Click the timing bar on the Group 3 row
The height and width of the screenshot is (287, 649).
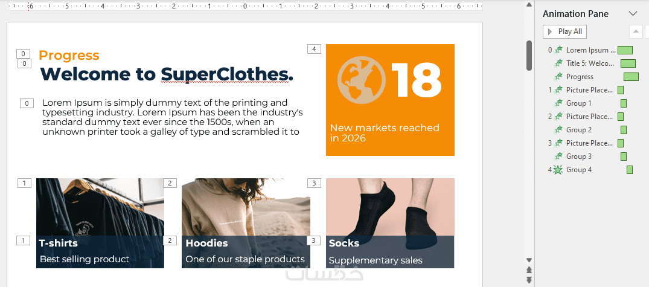(623, 156)
